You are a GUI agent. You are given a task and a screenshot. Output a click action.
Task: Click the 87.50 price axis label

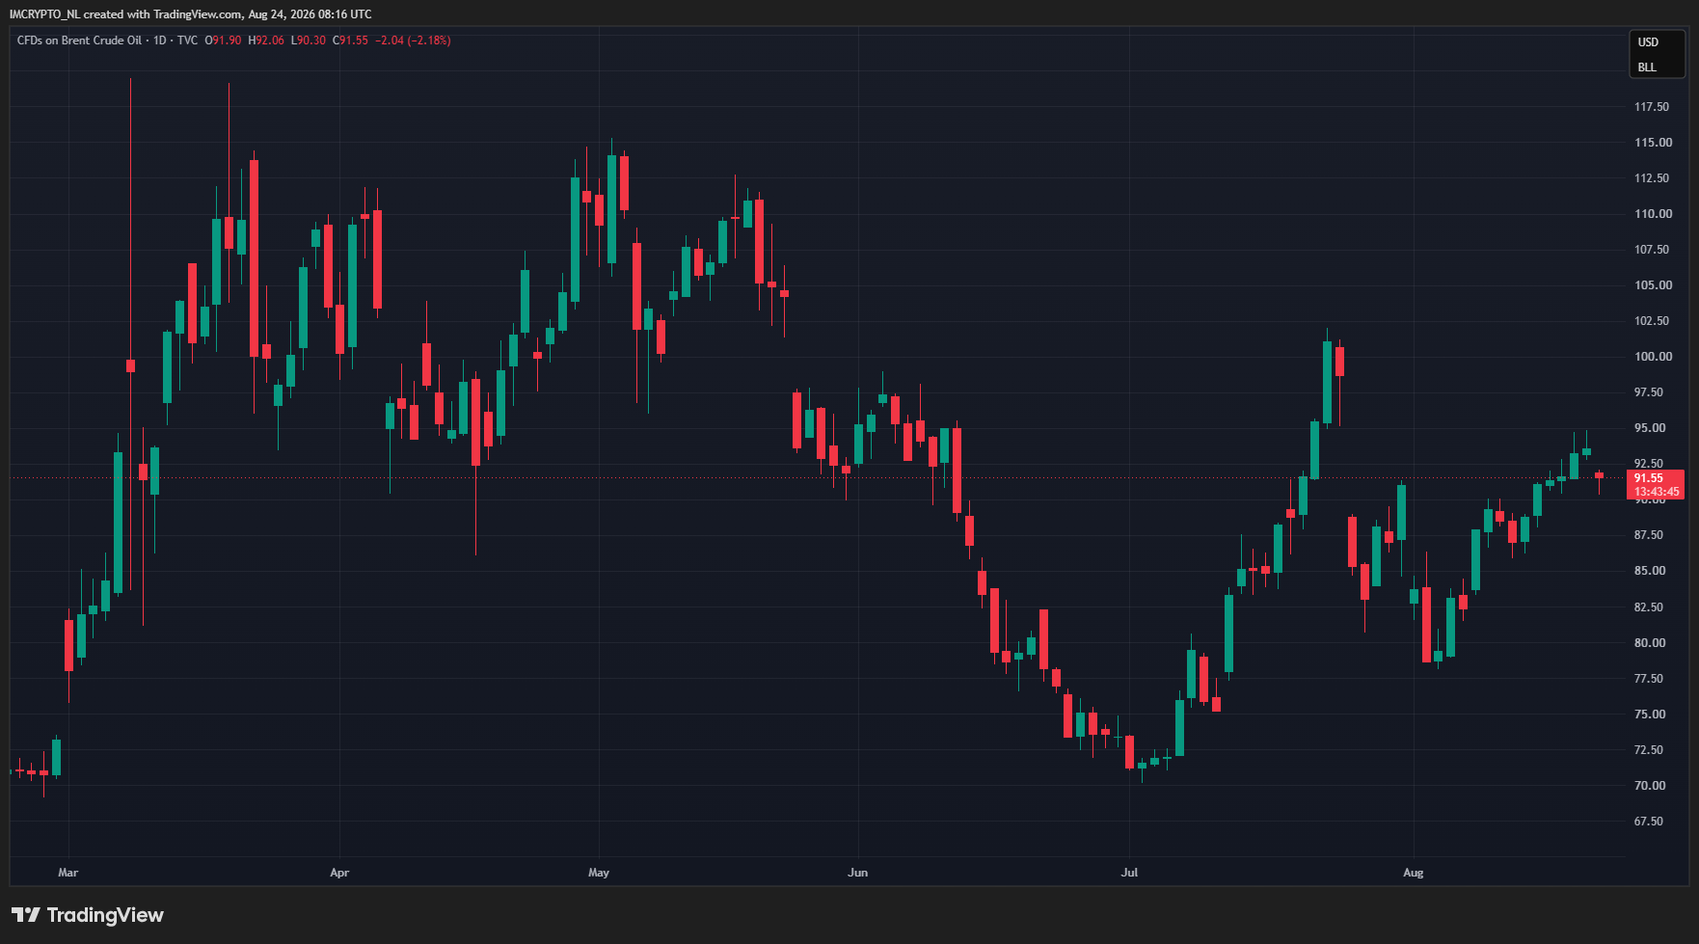1649,535
